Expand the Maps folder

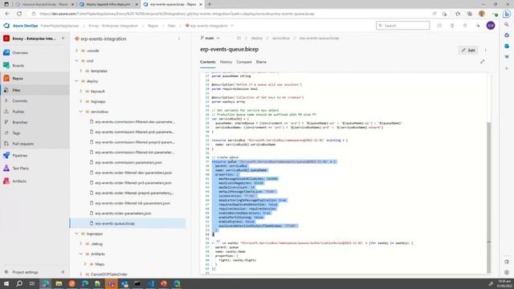point(85,264)
